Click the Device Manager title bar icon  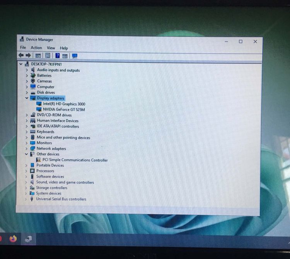coord(22,39)
